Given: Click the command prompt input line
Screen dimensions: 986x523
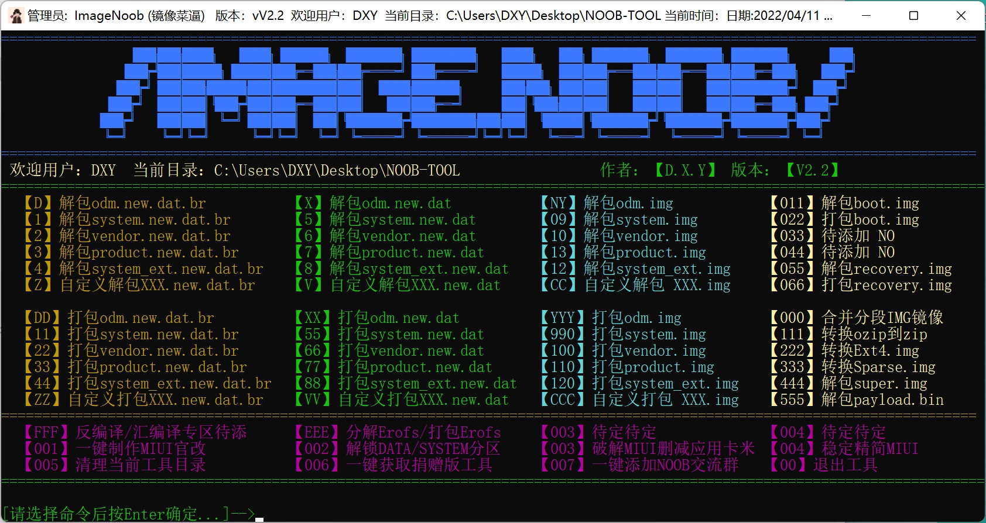Looking at the screenshot, I should pyautogui.click(x=133, y=514).
